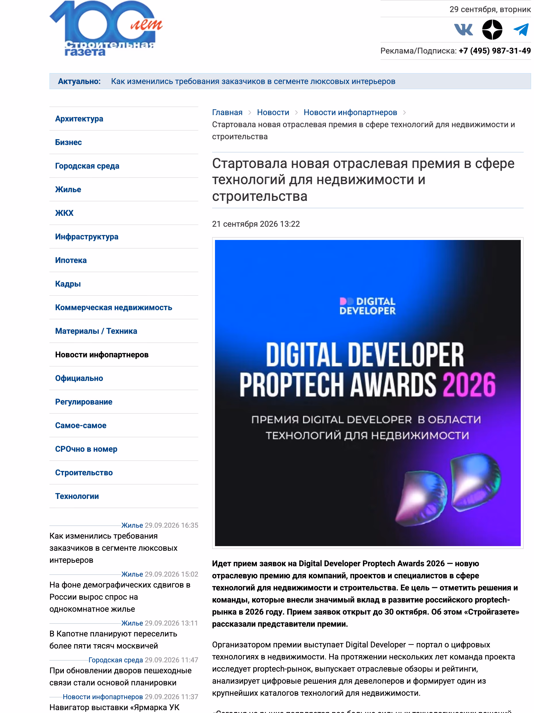Open the VK social network icon
Viewport: 534px width, 713px height.
click(463, 30)
